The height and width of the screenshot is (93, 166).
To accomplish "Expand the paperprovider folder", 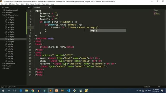I will click(2, 63).
